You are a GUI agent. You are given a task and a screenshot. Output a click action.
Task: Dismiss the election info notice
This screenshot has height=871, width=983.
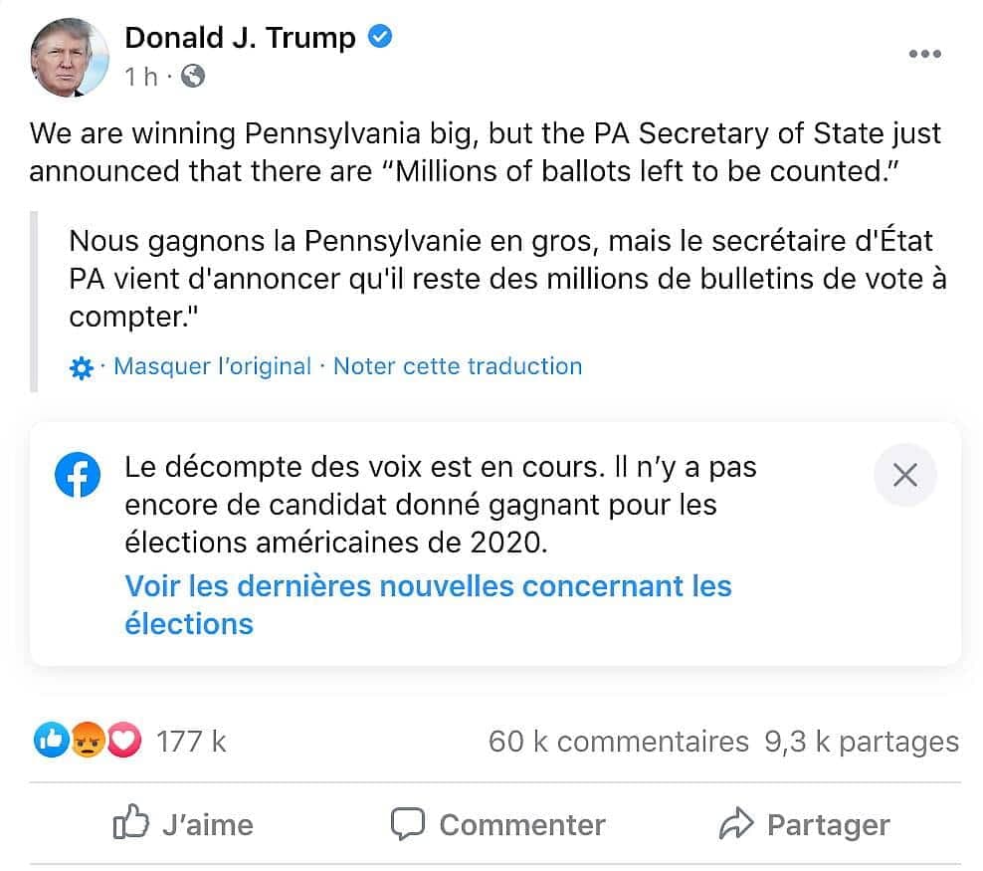[x=904, y=476]
